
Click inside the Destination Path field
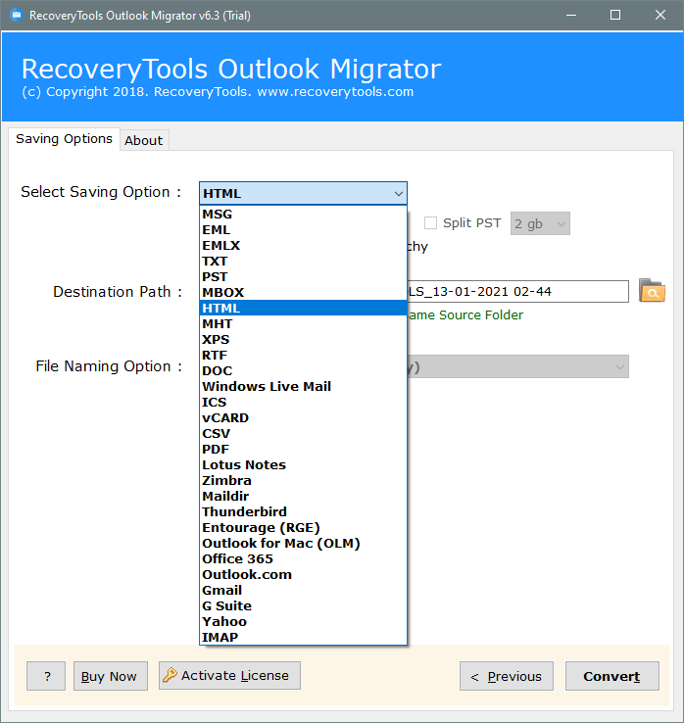pyautogui.click(x=517, y=291)
